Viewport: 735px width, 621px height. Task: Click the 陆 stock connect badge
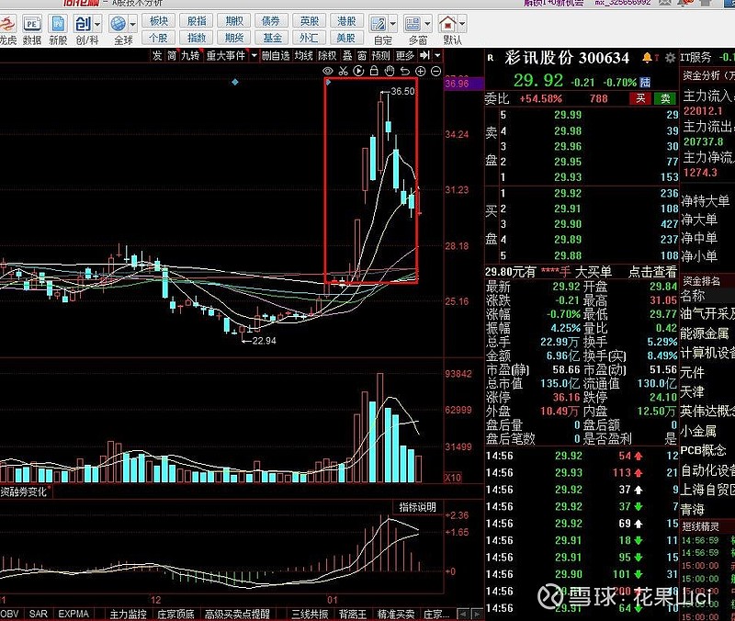[x=645, y=82]
